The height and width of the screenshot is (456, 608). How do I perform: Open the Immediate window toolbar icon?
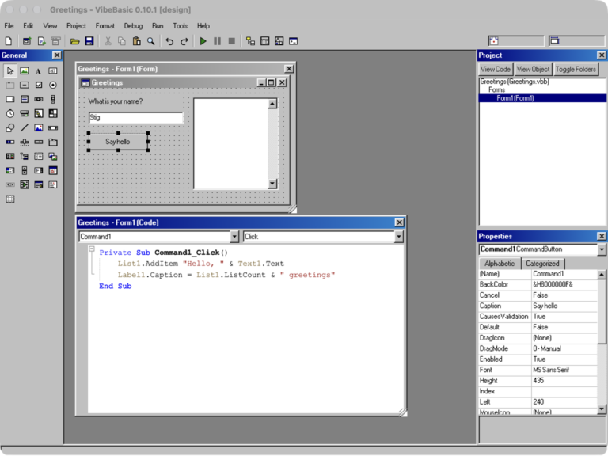coord(294,41)
